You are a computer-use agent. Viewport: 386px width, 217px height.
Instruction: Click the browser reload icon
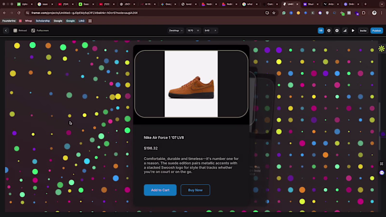click(x=19, y=13)
